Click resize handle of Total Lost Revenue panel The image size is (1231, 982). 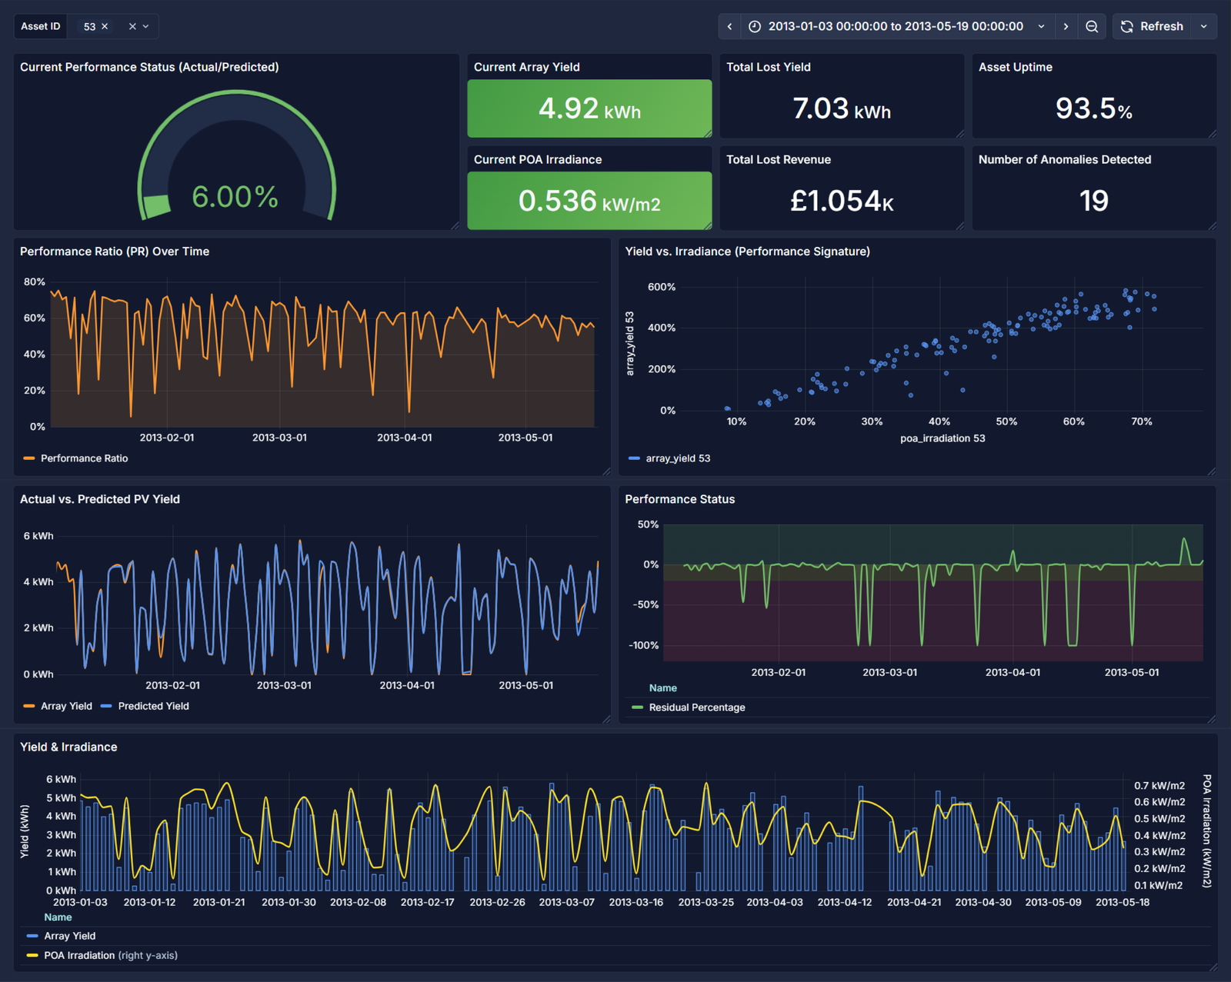click(x=959, y=226)
